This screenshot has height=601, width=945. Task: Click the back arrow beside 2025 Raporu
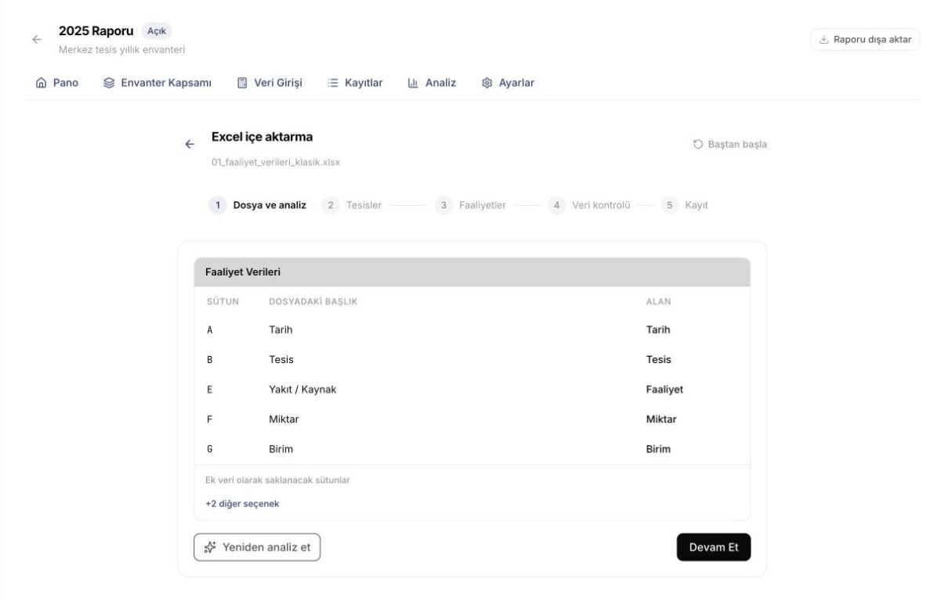pos(37,39)
